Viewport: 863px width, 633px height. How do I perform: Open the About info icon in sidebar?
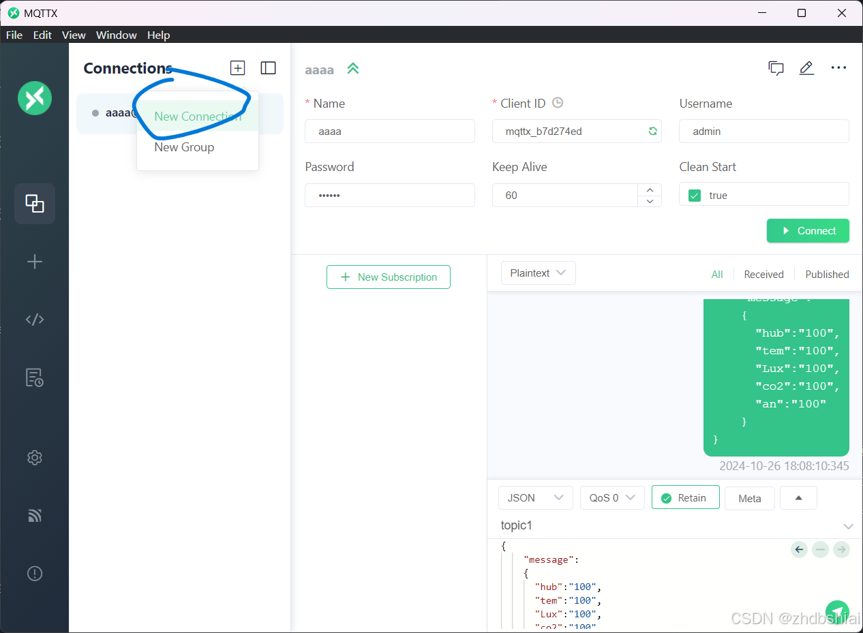pyautogui.click(x=35, y=574)
